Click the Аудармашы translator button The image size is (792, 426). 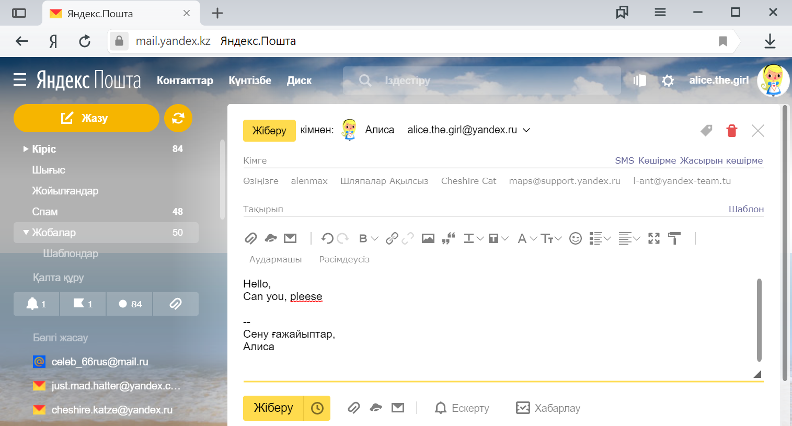[276, 259]
